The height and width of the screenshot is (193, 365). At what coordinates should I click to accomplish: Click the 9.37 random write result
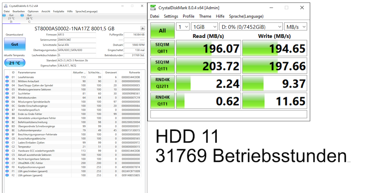(x=275, y=83)
